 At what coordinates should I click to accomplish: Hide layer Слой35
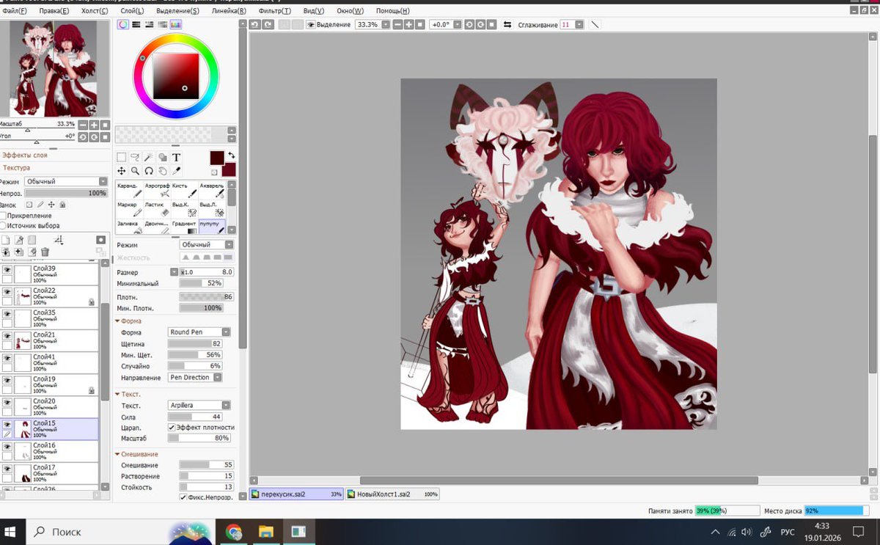pyautogui.click(x=7, y=314)
